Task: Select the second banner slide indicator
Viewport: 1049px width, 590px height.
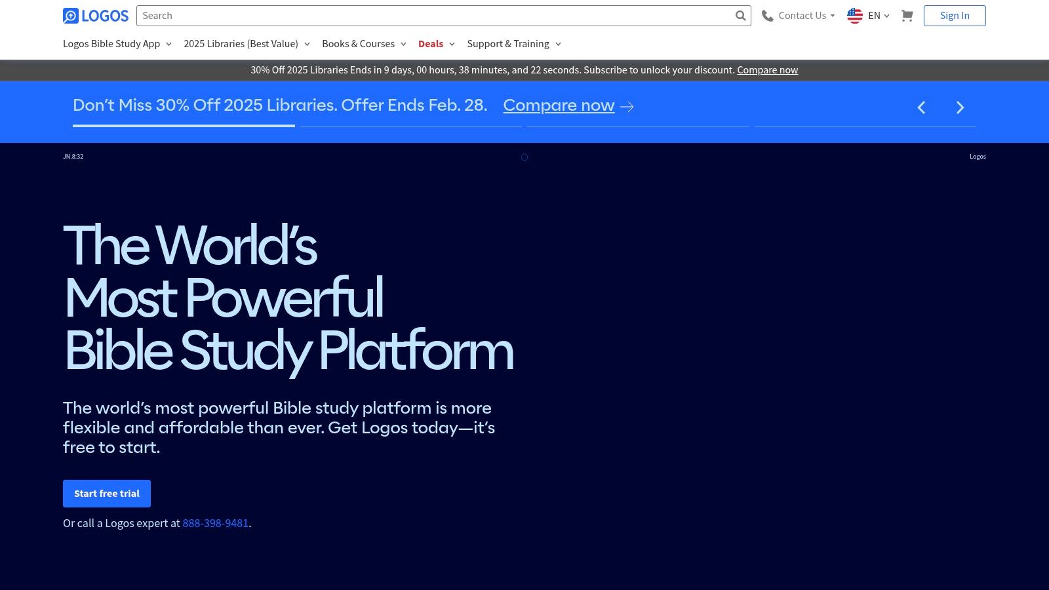Action: pos(411,126)
